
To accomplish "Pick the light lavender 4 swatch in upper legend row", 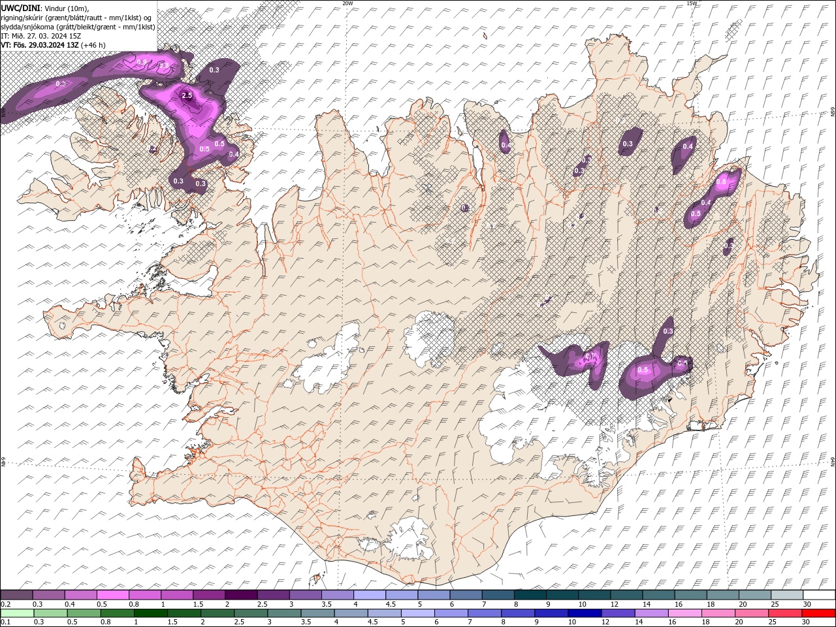I will point(369,594).
